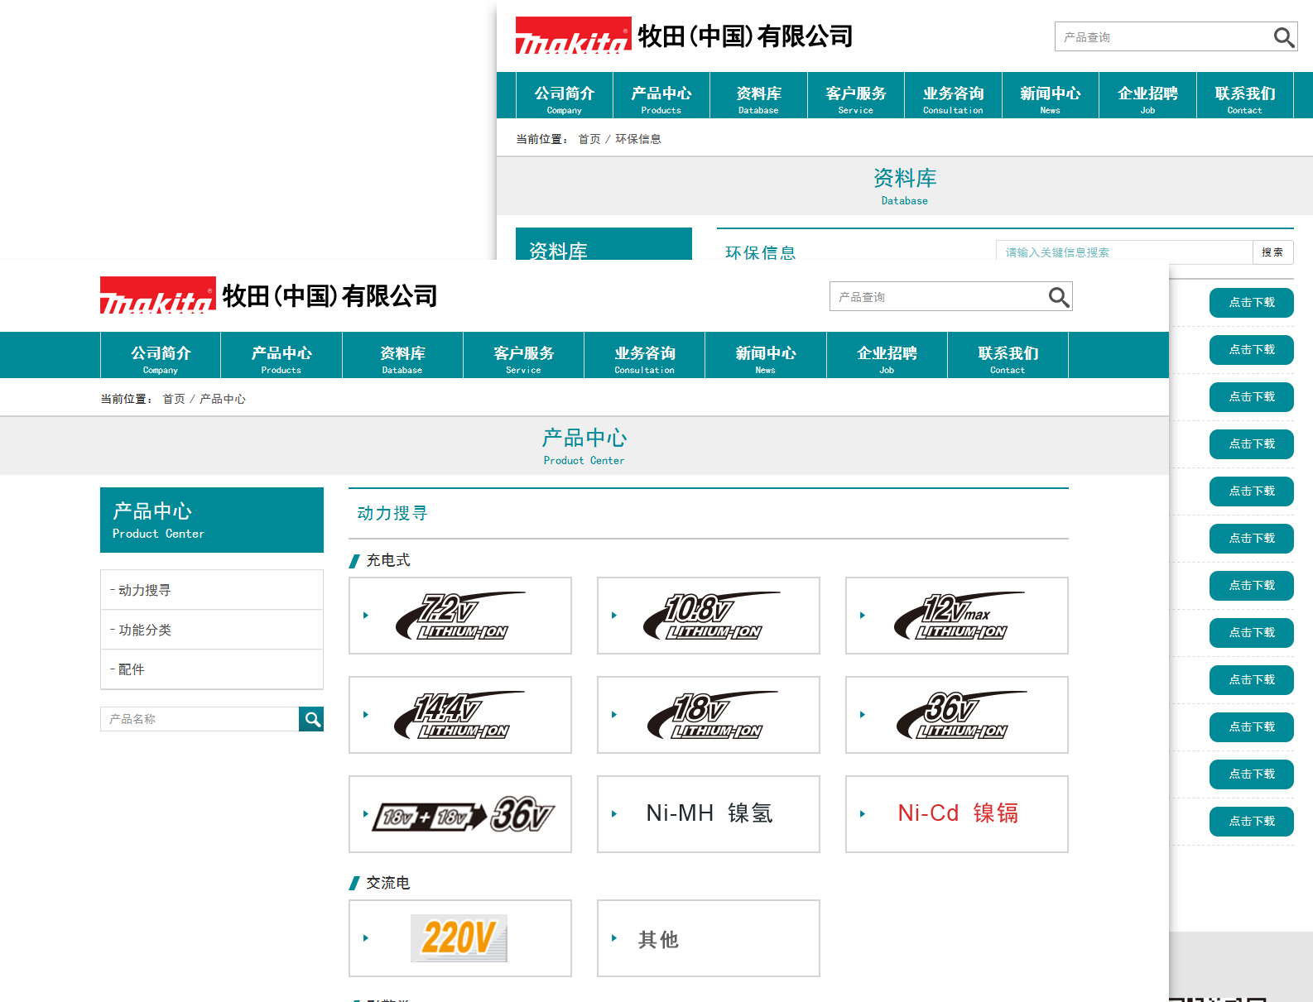Go to 客户服务 Service in front navigation
The image size is (1313, 1002).
point(523,357)
